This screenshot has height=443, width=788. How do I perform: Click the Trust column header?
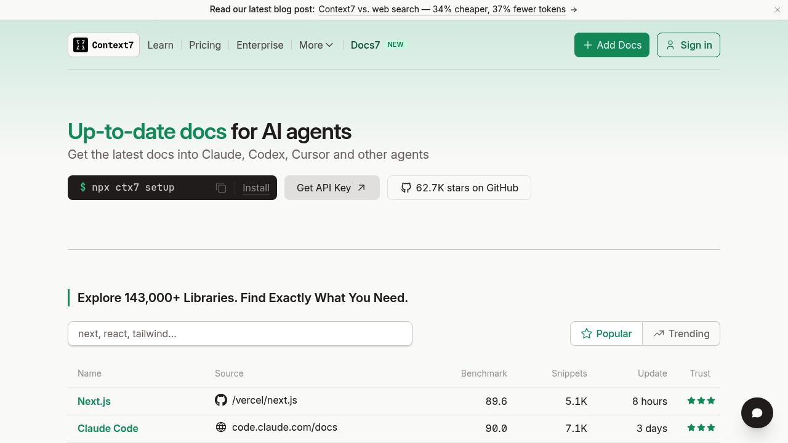tap(700, 373)
